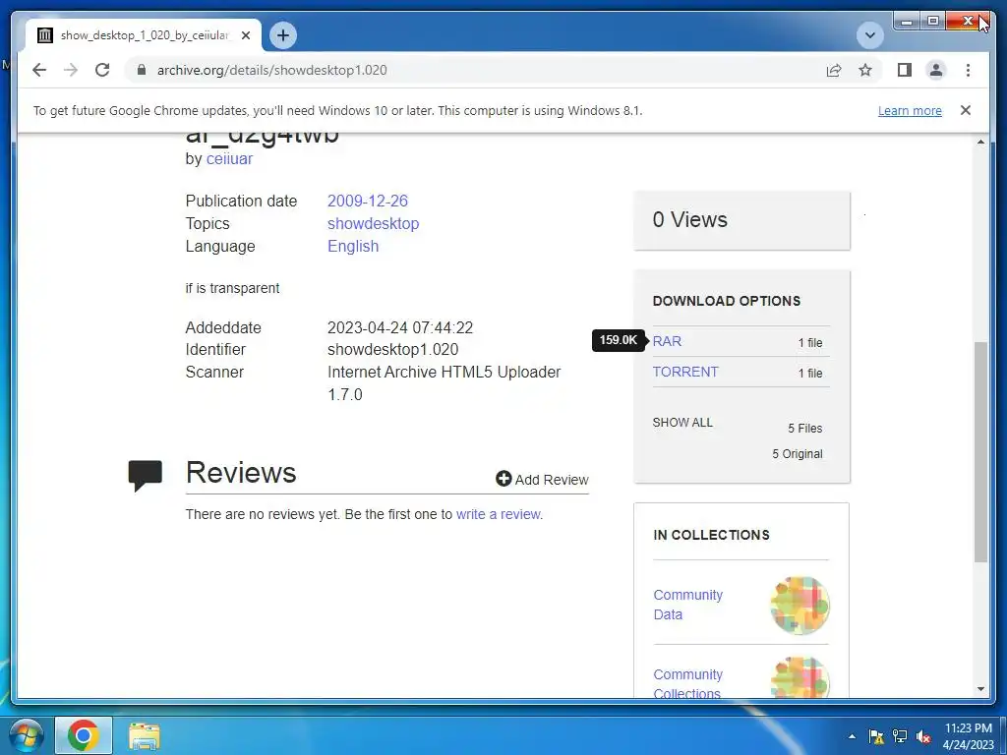Open the English language link

[353, 246]
